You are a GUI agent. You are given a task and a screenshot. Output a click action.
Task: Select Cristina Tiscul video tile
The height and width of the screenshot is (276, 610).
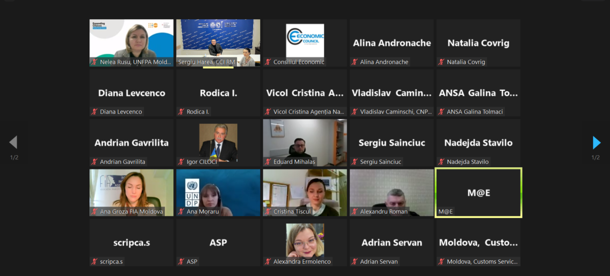(x=305, y=193)
